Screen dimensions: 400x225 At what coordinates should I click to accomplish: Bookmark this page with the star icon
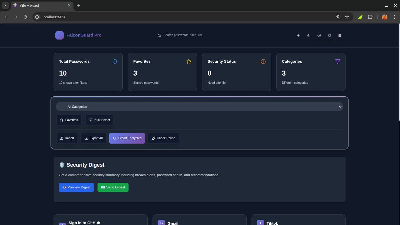tap(347, 17)
